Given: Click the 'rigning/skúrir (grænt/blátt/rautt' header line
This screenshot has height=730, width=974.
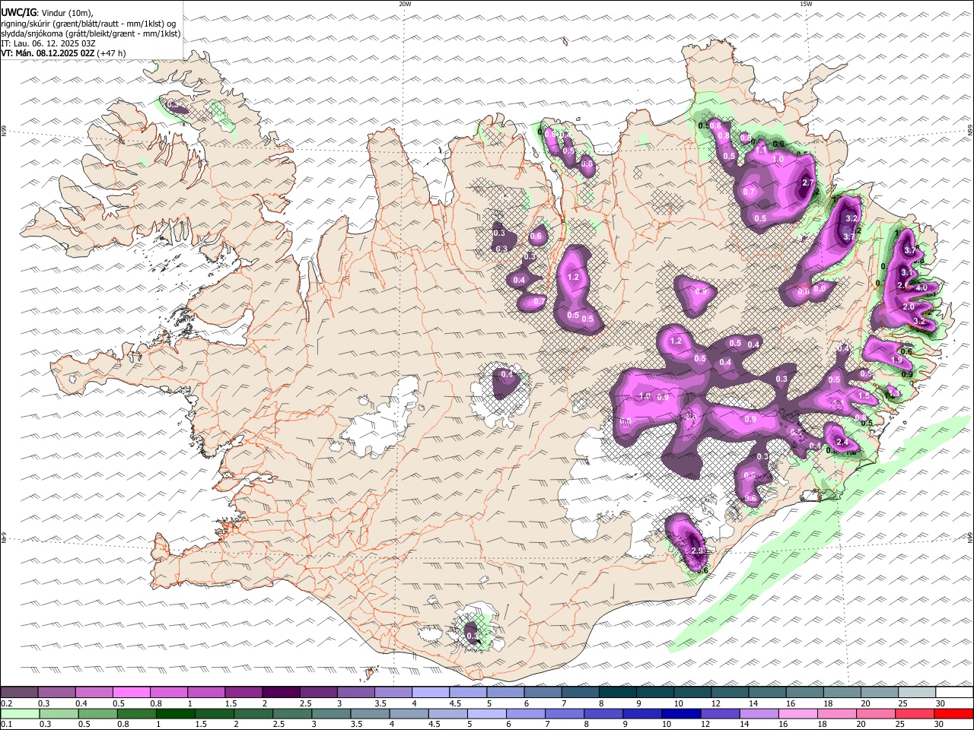Looking at the screenshot, I should coord(88,24).
